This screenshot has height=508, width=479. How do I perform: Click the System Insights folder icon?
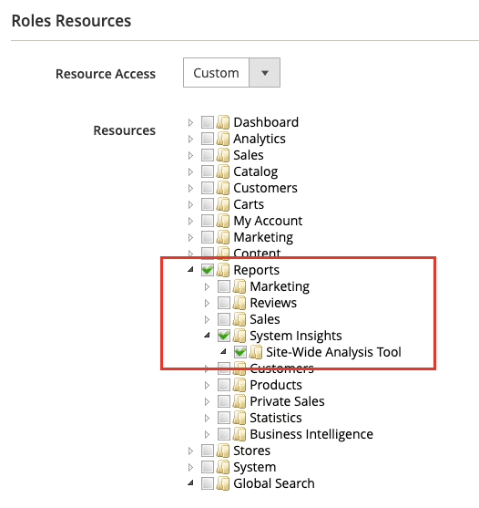[x=239, y=336]
